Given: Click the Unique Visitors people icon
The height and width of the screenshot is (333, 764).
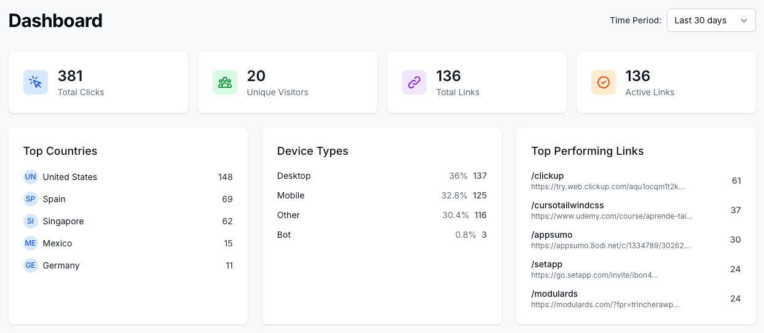Looking at the screenshot, I should (x=225, y=82).
